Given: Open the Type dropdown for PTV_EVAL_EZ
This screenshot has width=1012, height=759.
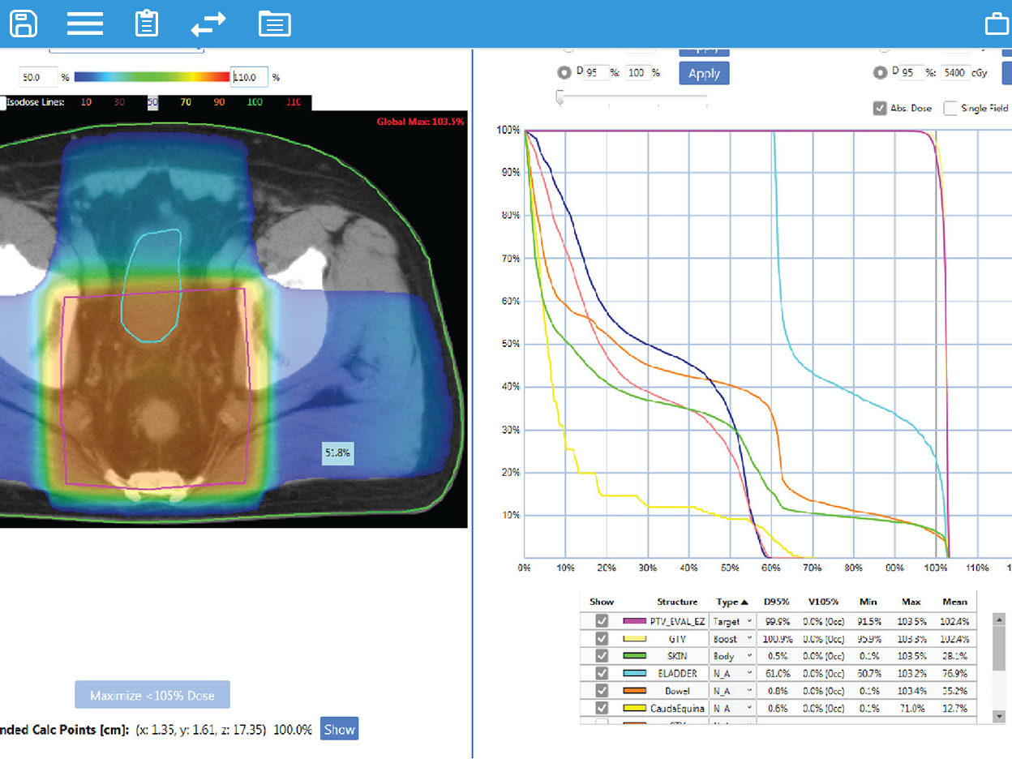Looking at the screenshot, I should pyautogui.click(x=732, y=622).
